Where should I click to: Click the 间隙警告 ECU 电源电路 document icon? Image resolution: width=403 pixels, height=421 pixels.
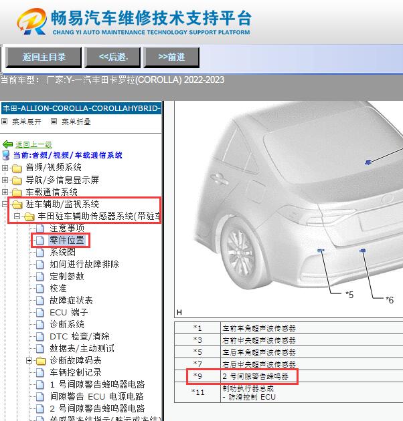[39, 397]
